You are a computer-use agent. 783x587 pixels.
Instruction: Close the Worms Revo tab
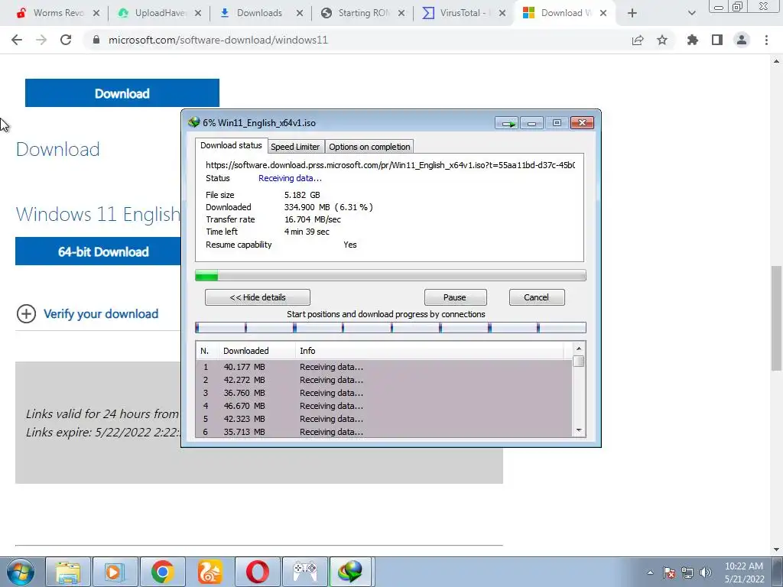(x=96, y=13)
